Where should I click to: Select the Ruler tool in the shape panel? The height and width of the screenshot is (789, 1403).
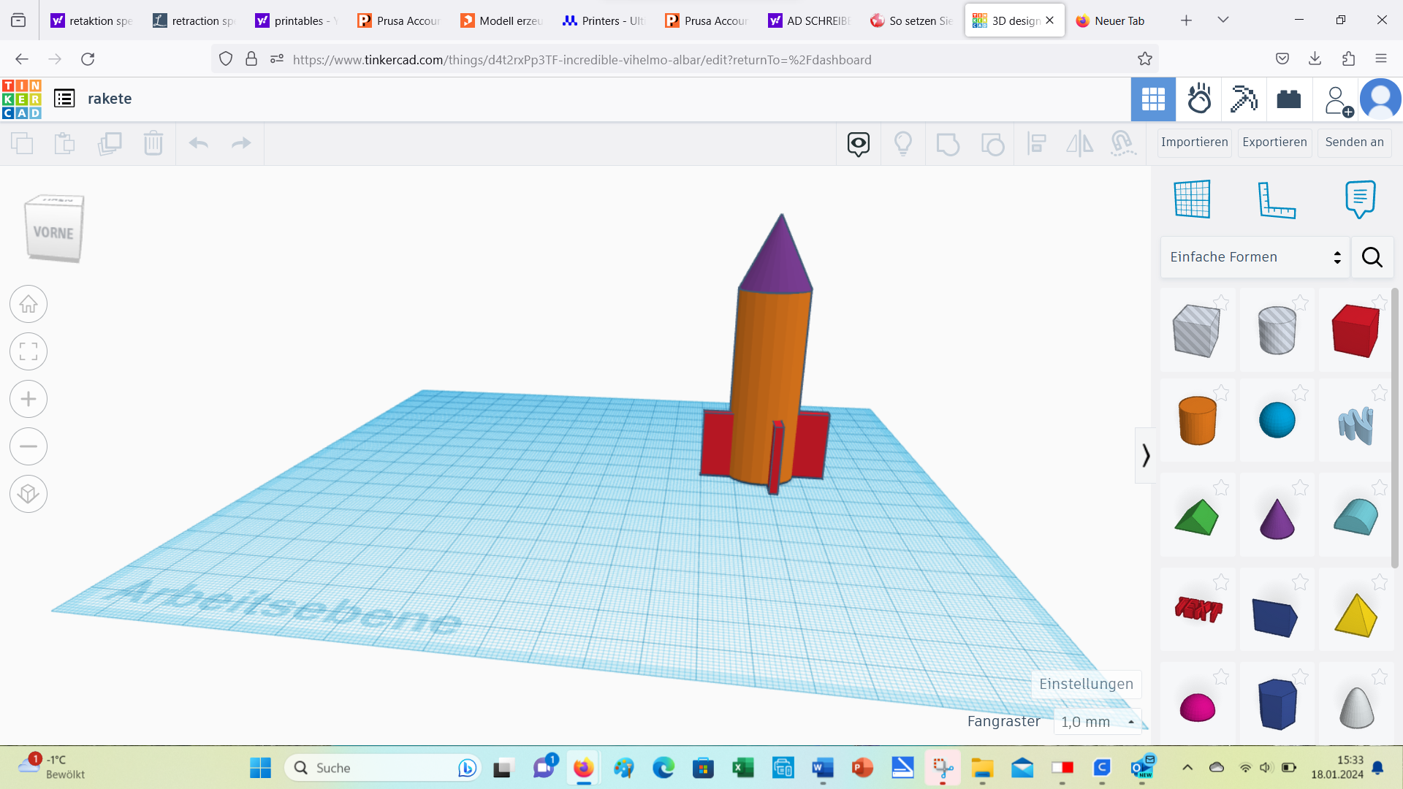pos(1278,199)
